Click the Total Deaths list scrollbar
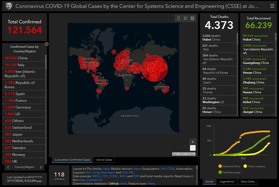 pyautogui.click(x=237, y=39)
